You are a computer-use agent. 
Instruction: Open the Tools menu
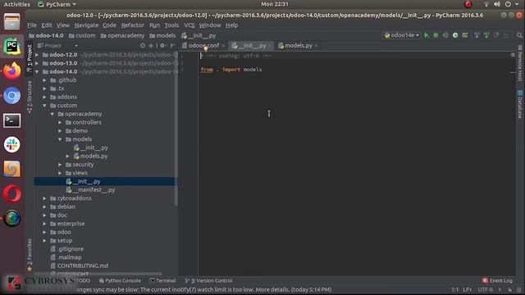point(171,25)
